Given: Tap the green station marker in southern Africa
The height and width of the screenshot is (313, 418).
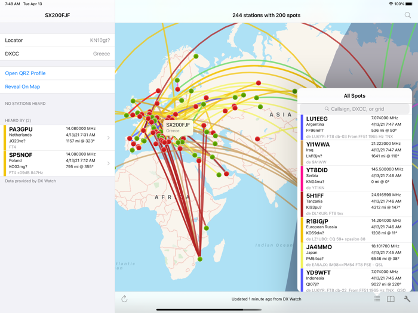Looking at the screenshot, I should pyautogui.click(x=200, y=259).
